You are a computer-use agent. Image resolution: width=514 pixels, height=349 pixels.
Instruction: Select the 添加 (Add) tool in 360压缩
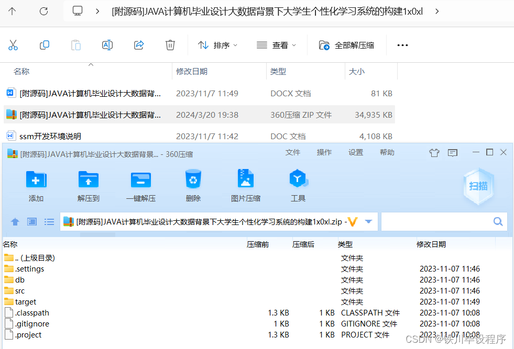click(36, 184)
